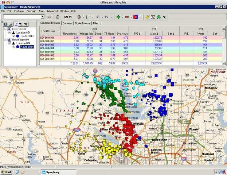Viewport: 227px width, 175px height.
Task: Click the green plus add icon
Action: 118,17
